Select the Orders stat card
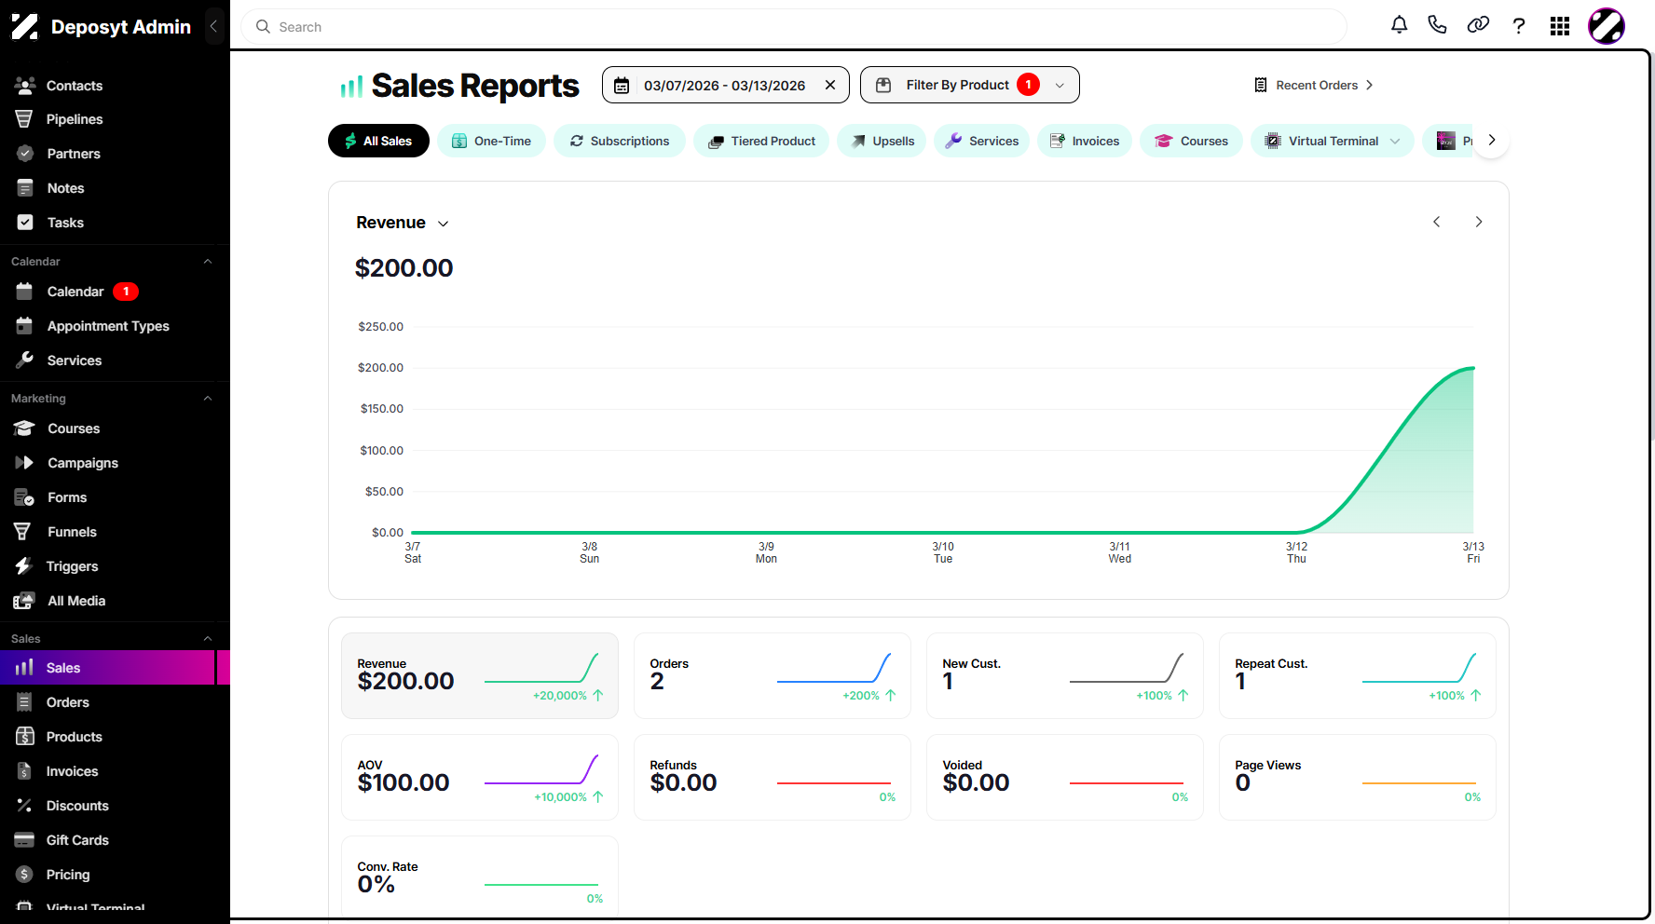The image size is (1655, 924). tap(773, 676)
